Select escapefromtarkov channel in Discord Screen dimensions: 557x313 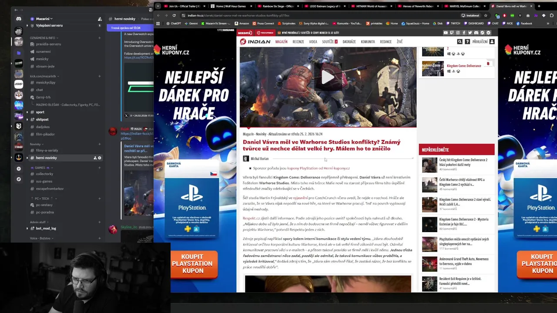[65, 189]
